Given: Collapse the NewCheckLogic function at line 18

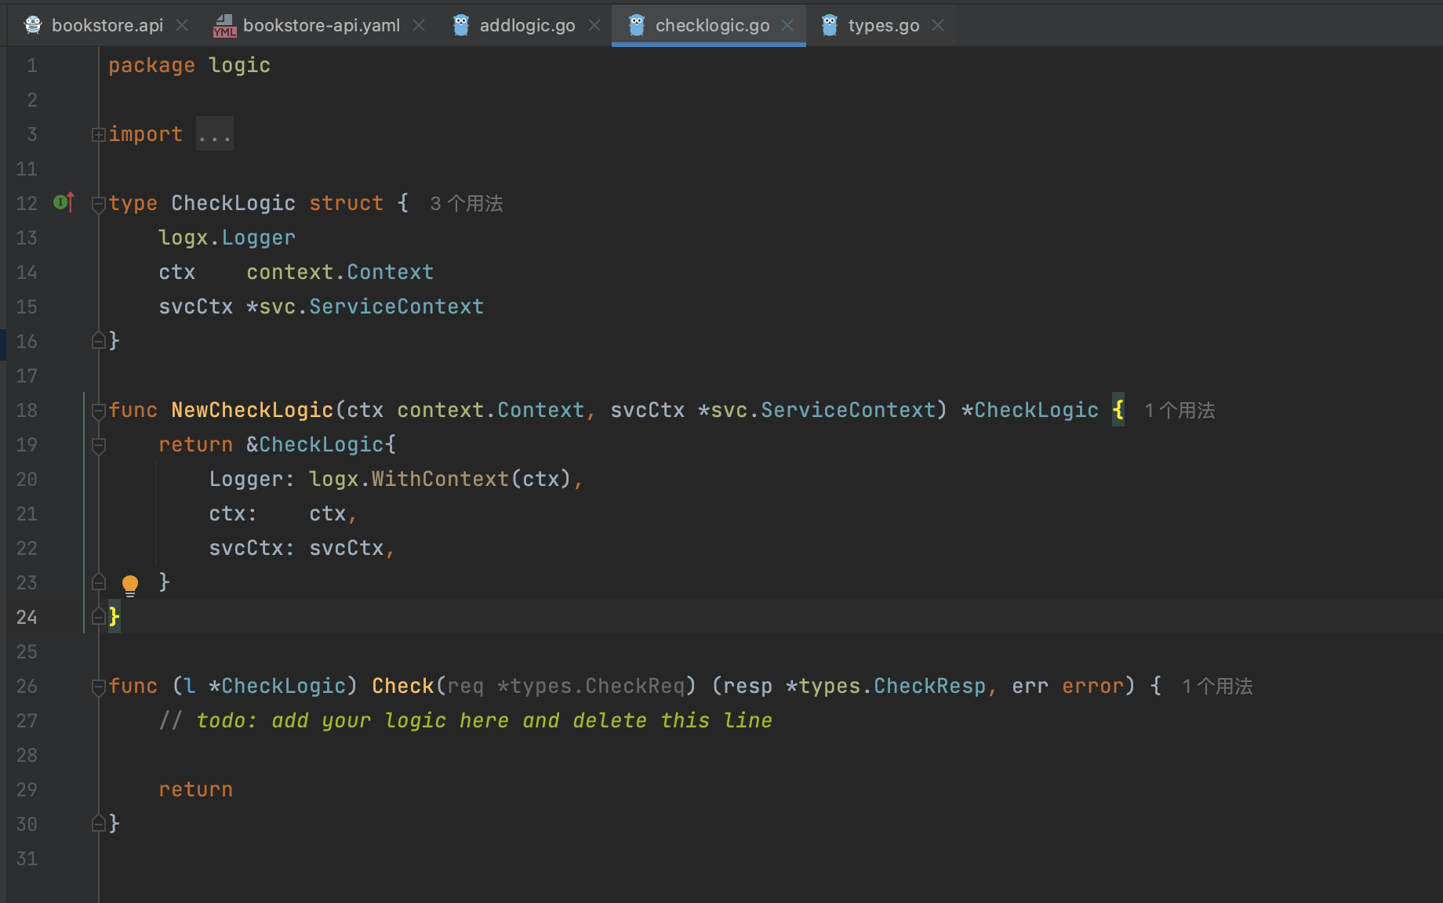Looking at the screenshot, I should [x=98, y=411].
